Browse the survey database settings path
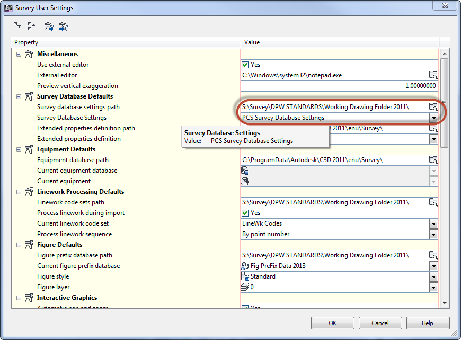Image resolution: width=461 pixels, height=340 pixels. pos(433,106)
